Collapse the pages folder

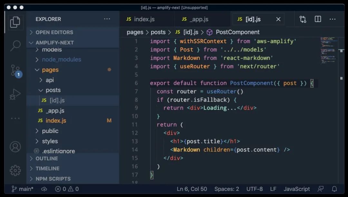click(x=73, y=70)
